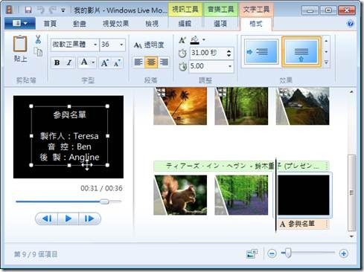364x272 pixels.
Task: Select the green music track ティアーズ・イン・ヘヴン
Action: 241,166
